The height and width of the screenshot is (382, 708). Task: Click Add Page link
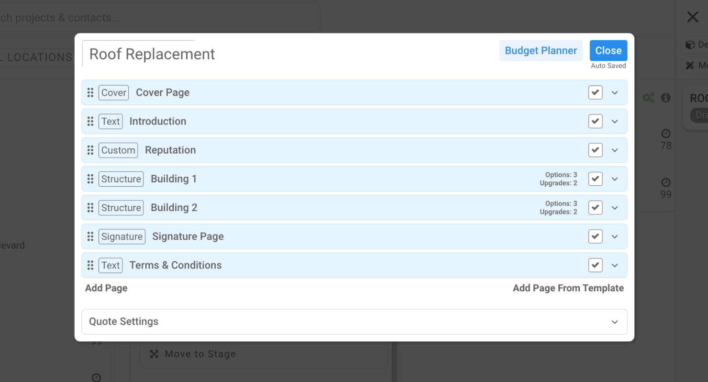tap(106, 288)
